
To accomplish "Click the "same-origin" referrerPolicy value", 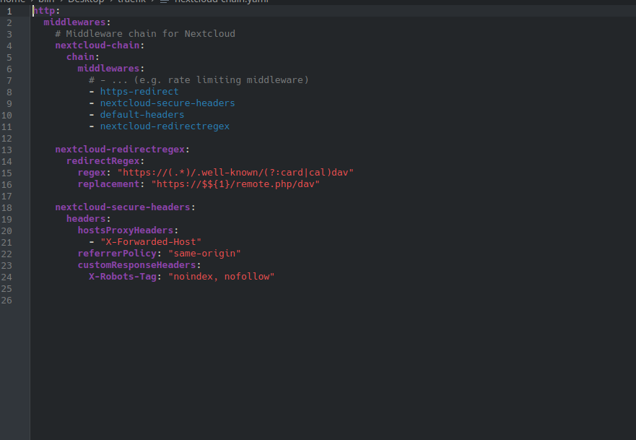I will coord(204,254).
